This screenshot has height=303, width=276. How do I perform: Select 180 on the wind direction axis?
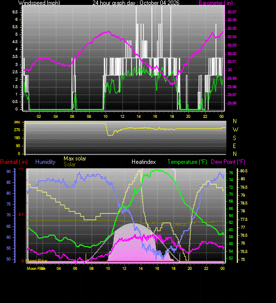(17, 138)
